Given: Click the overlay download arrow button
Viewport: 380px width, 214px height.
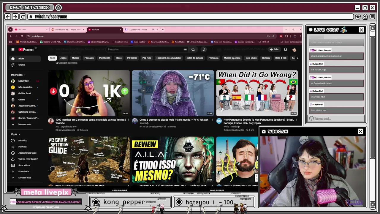Looking at the screenshot, I should pyautogui.click(x=365, y=17).
